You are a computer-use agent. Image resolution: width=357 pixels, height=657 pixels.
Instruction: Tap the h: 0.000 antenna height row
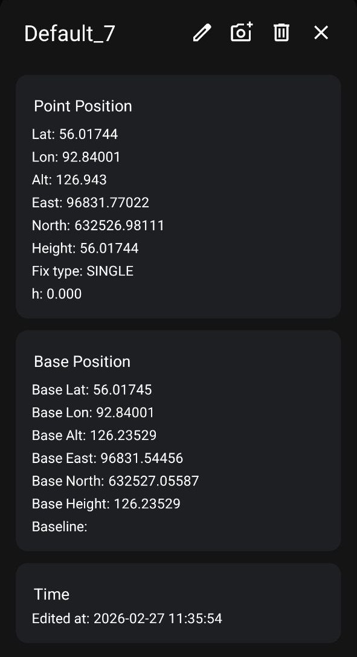[57, 294]
